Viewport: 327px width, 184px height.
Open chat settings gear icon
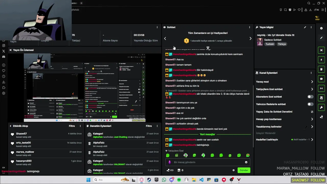(233, 170)
